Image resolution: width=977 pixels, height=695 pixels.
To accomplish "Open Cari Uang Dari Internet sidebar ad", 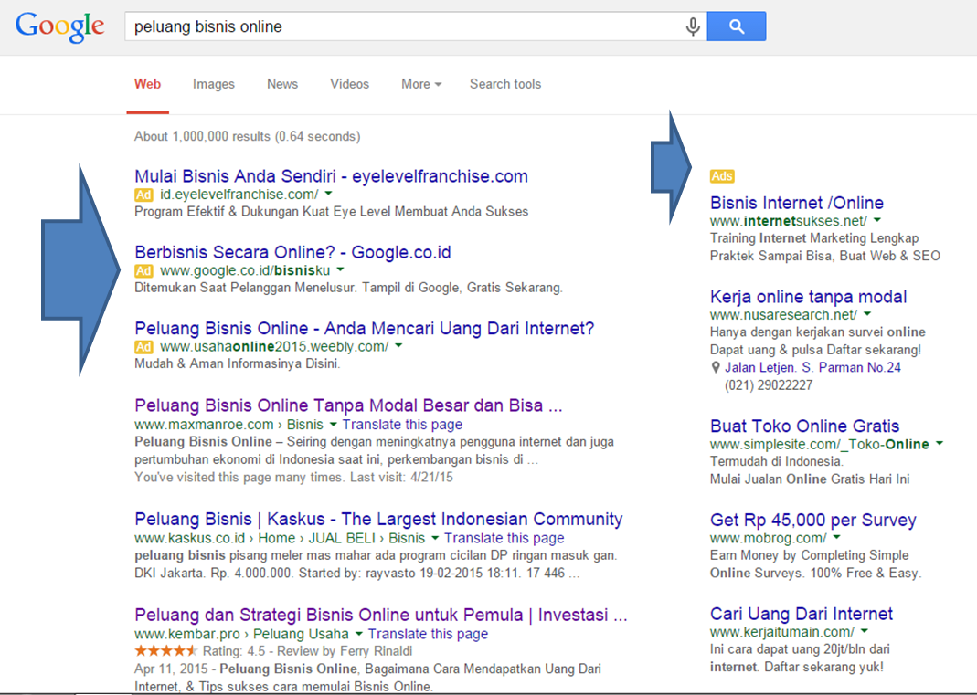I will point(802,614).
